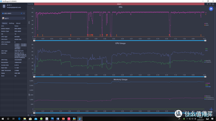Click the Root row
This screenshot has height=121, width=216.
[x=13, y=76]
